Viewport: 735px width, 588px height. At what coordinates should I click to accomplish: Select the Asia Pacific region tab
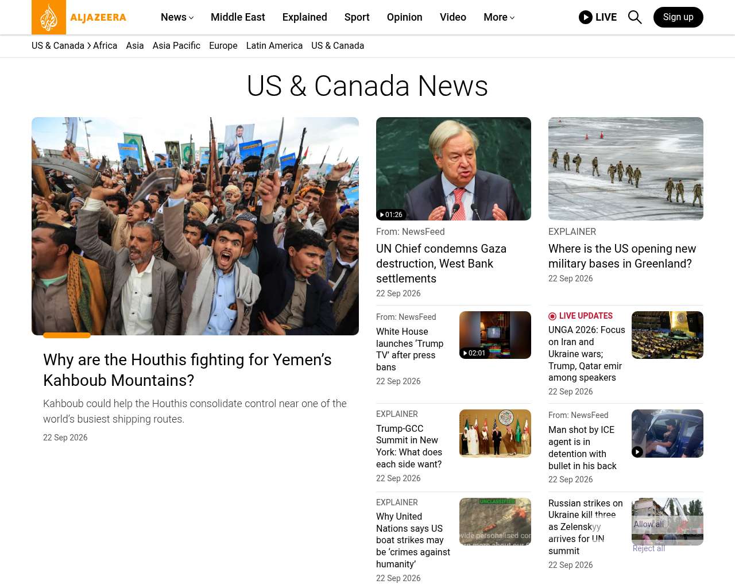click(176, 45)
